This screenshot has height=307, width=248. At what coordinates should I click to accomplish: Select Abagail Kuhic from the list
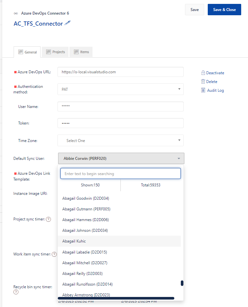click(x=119, y=241)
